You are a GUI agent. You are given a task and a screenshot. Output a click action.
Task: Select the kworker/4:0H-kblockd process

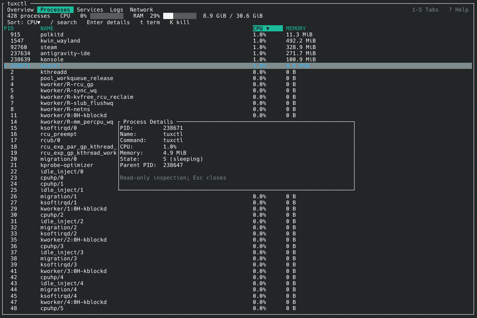click(238, 302)
